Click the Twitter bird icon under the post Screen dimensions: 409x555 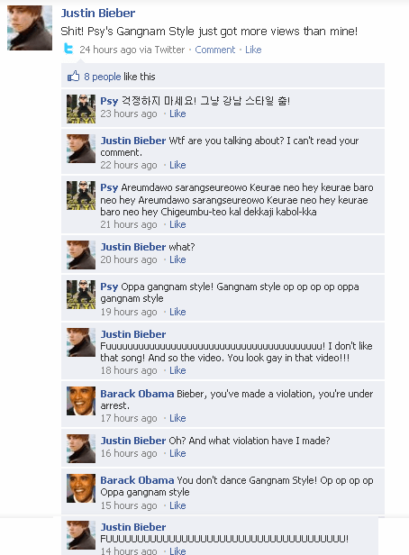point(68,49)
